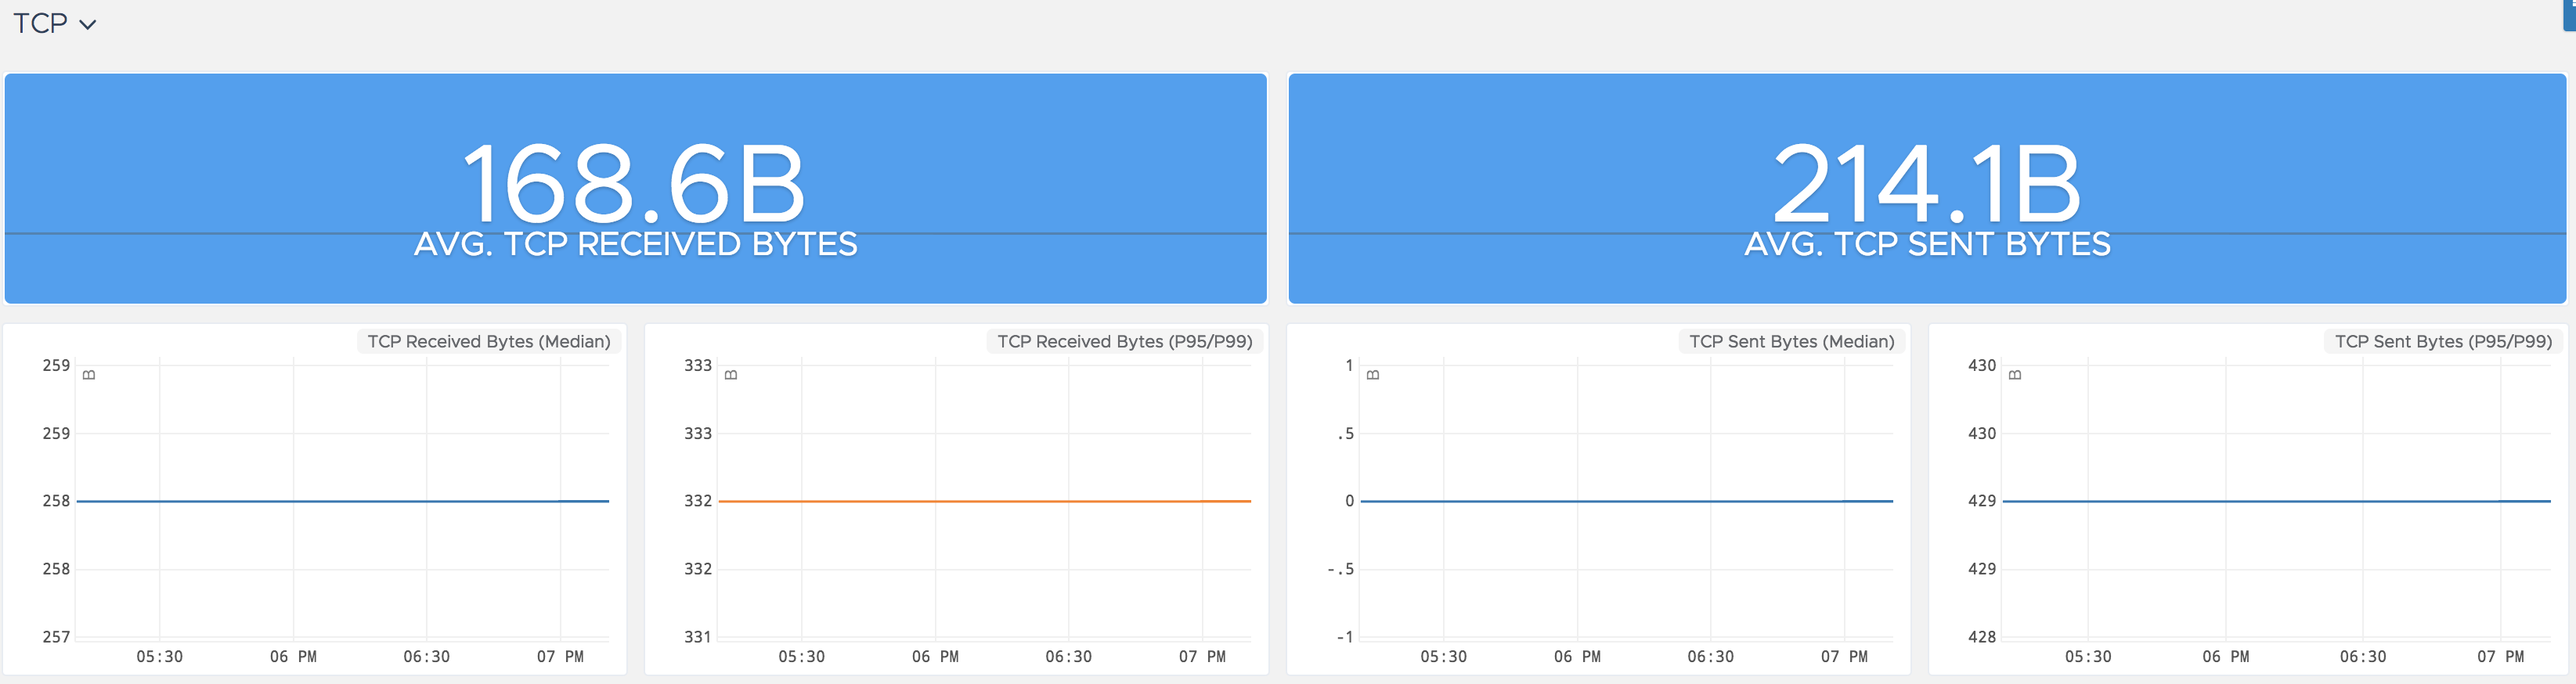Click the TCP Received Bytes (P95/P99) chart title
Viewport: 2576px width, 684px height.
tap(1125, 341)
